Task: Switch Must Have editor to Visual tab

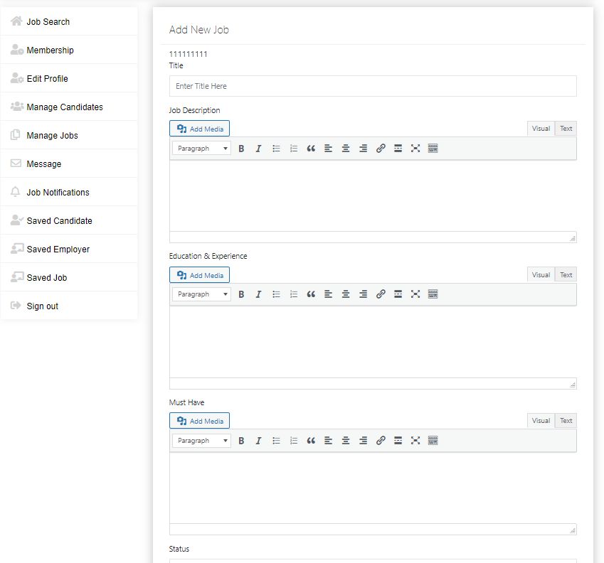Action: tap(541, 421)
